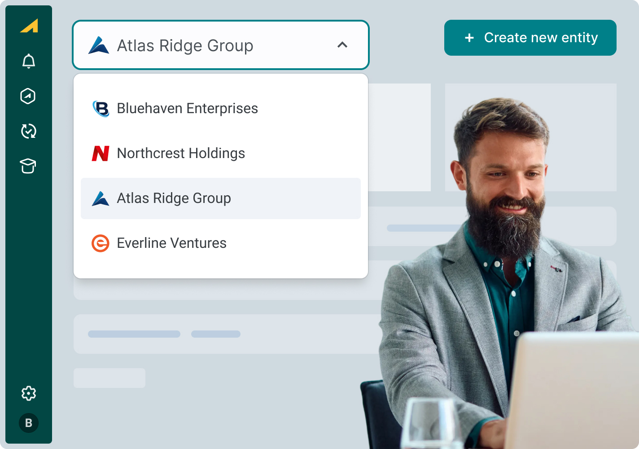Screen dimensions: 639x449
Task: Click the small placeholder button at bottom
Action: point(109,378)
